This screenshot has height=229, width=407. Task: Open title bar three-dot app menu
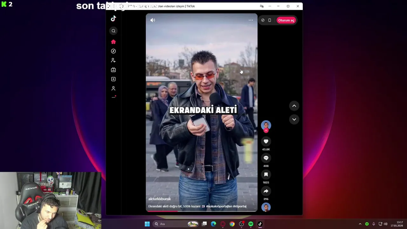(x=270, y=6)
